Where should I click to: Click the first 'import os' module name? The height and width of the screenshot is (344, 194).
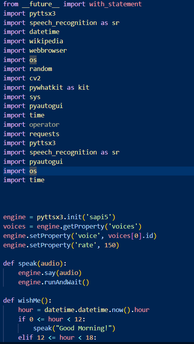point(33,60)
